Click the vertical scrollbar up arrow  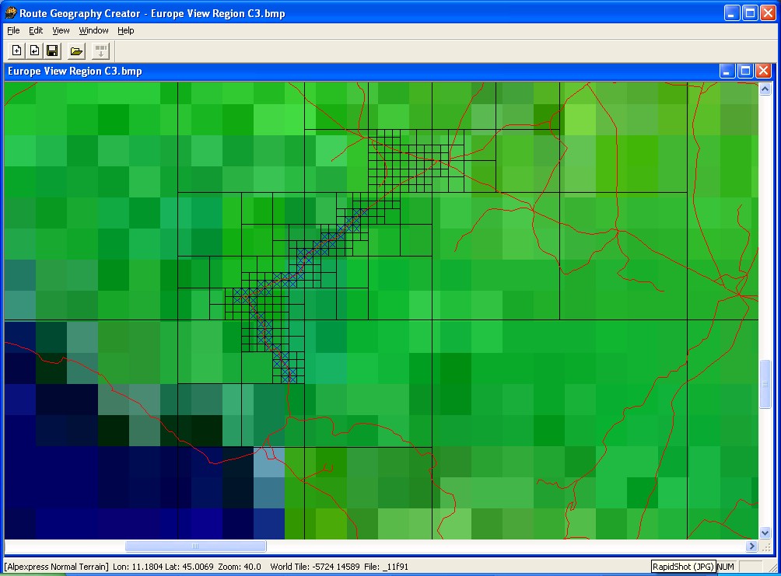coord(765,89)
